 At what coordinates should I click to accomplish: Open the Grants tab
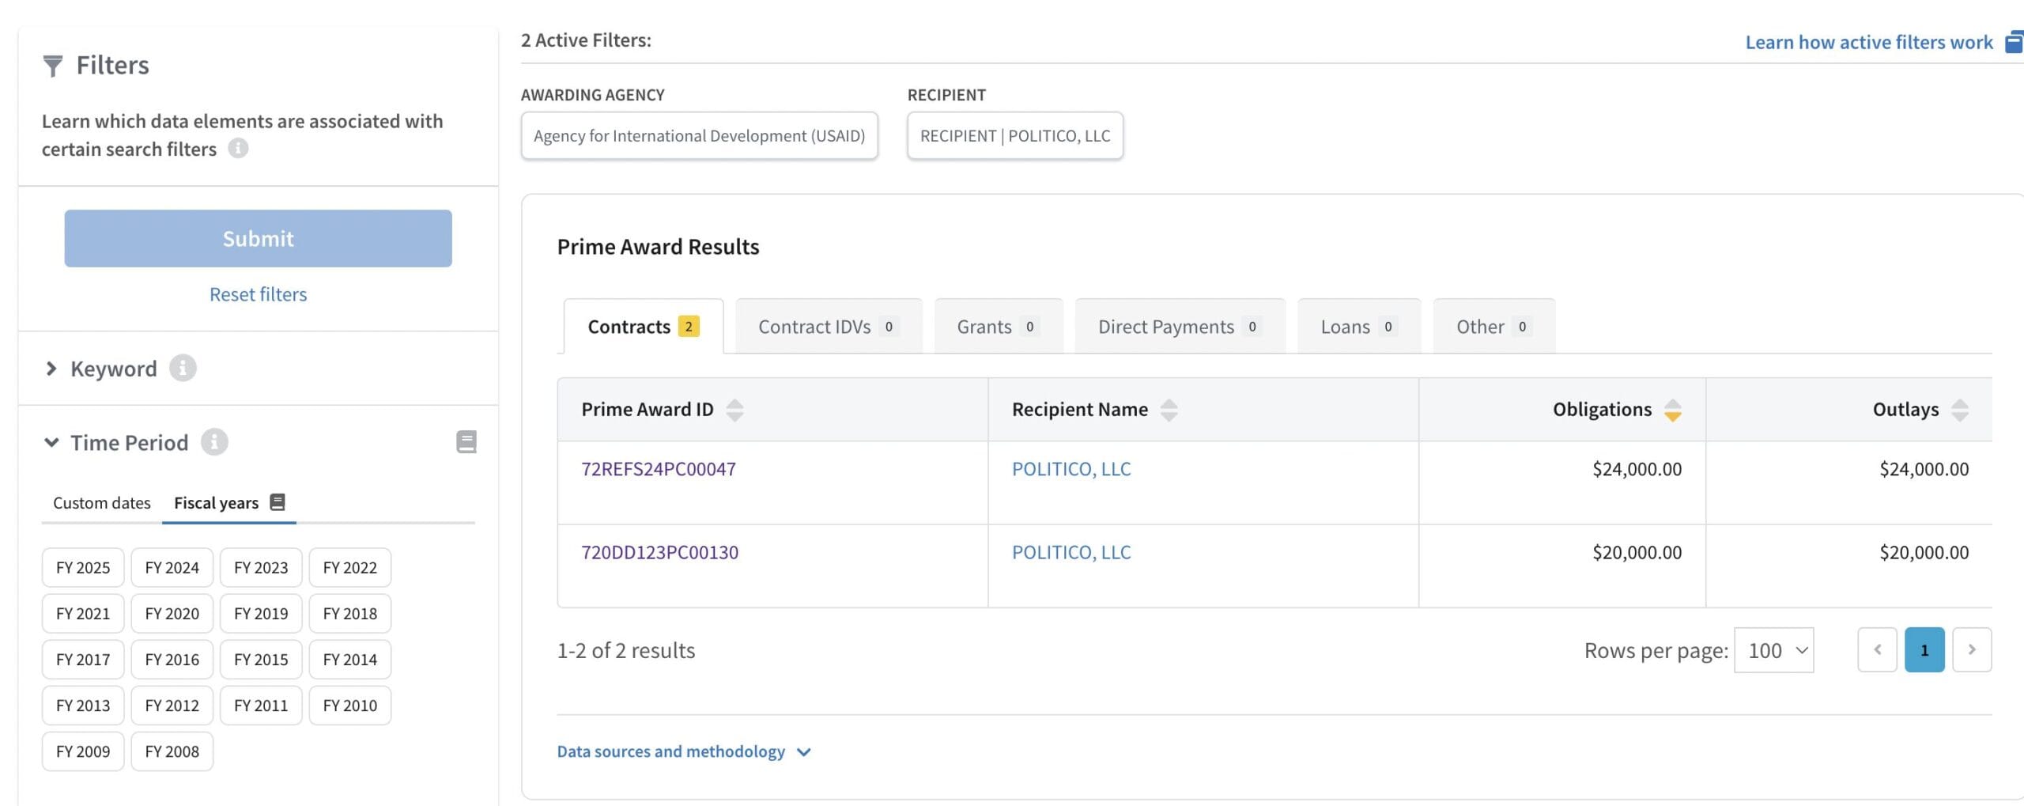pos(998,327)
